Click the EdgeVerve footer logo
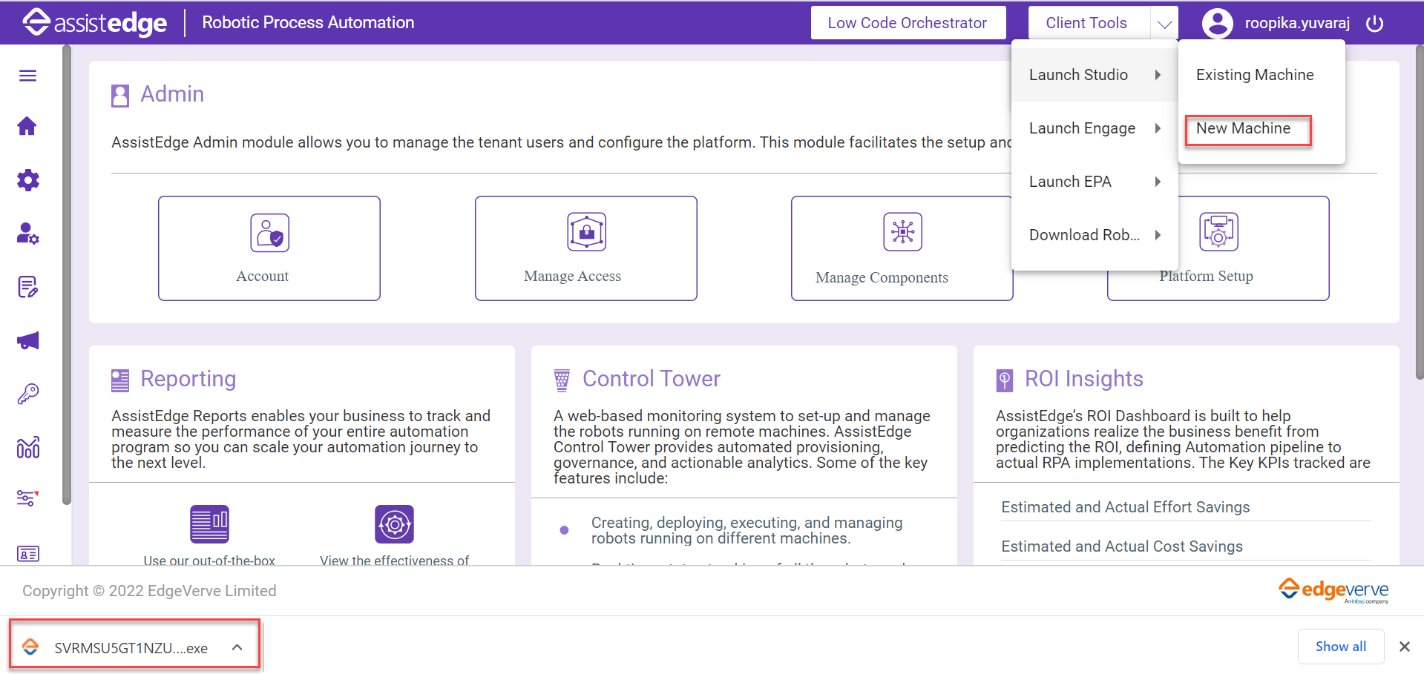 [1333, 590]
